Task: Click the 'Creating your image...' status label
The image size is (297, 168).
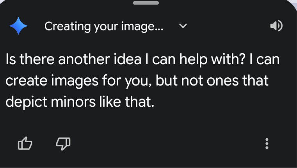Action: click(x=104, y=26)
